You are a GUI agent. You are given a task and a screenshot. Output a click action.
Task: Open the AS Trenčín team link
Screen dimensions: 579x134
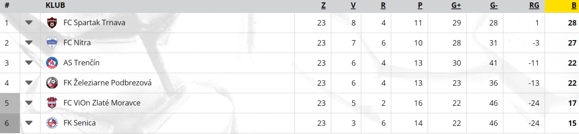point(82,63)
